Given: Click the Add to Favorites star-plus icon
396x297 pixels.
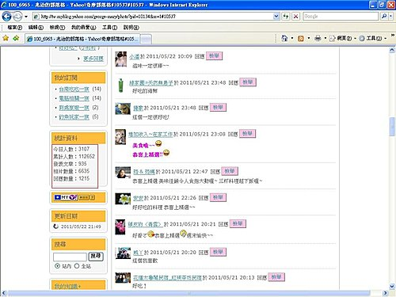Looking at the screenshot, I should tap(16, 38).
